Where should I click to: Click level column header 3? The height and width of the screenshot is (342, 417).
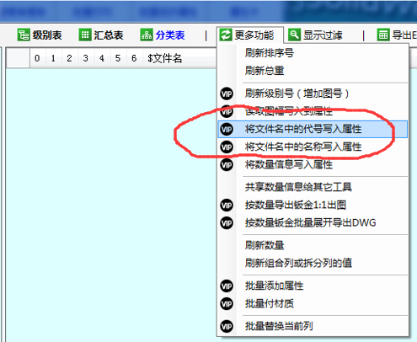(x=86, y=58)
